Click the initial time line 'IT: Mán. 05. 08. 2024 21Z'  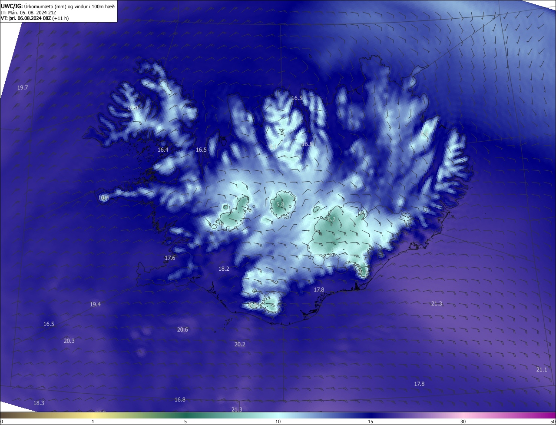click(x=28, y=13)
